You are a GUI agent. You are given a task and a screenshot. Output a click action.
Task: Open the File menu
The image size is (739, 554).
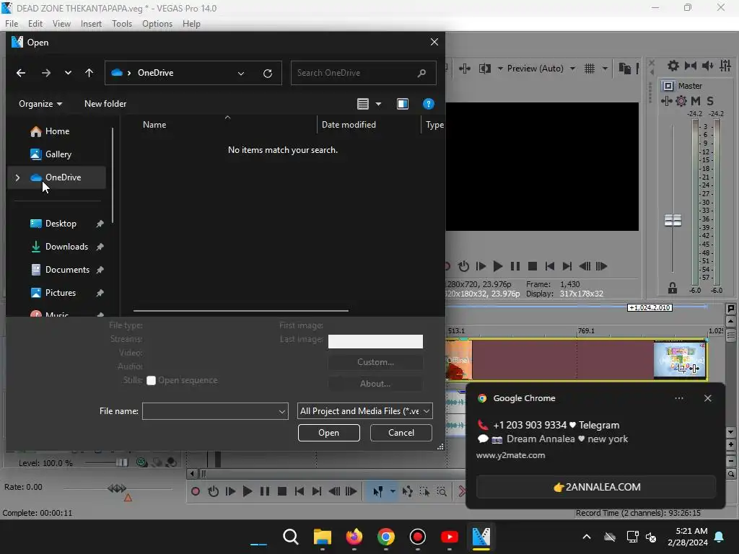[12, 24]
